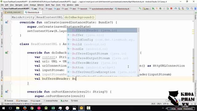Click the MainActivity structure breadcrumb
This screenshot has height=111, width=197.
coord(23,17)
